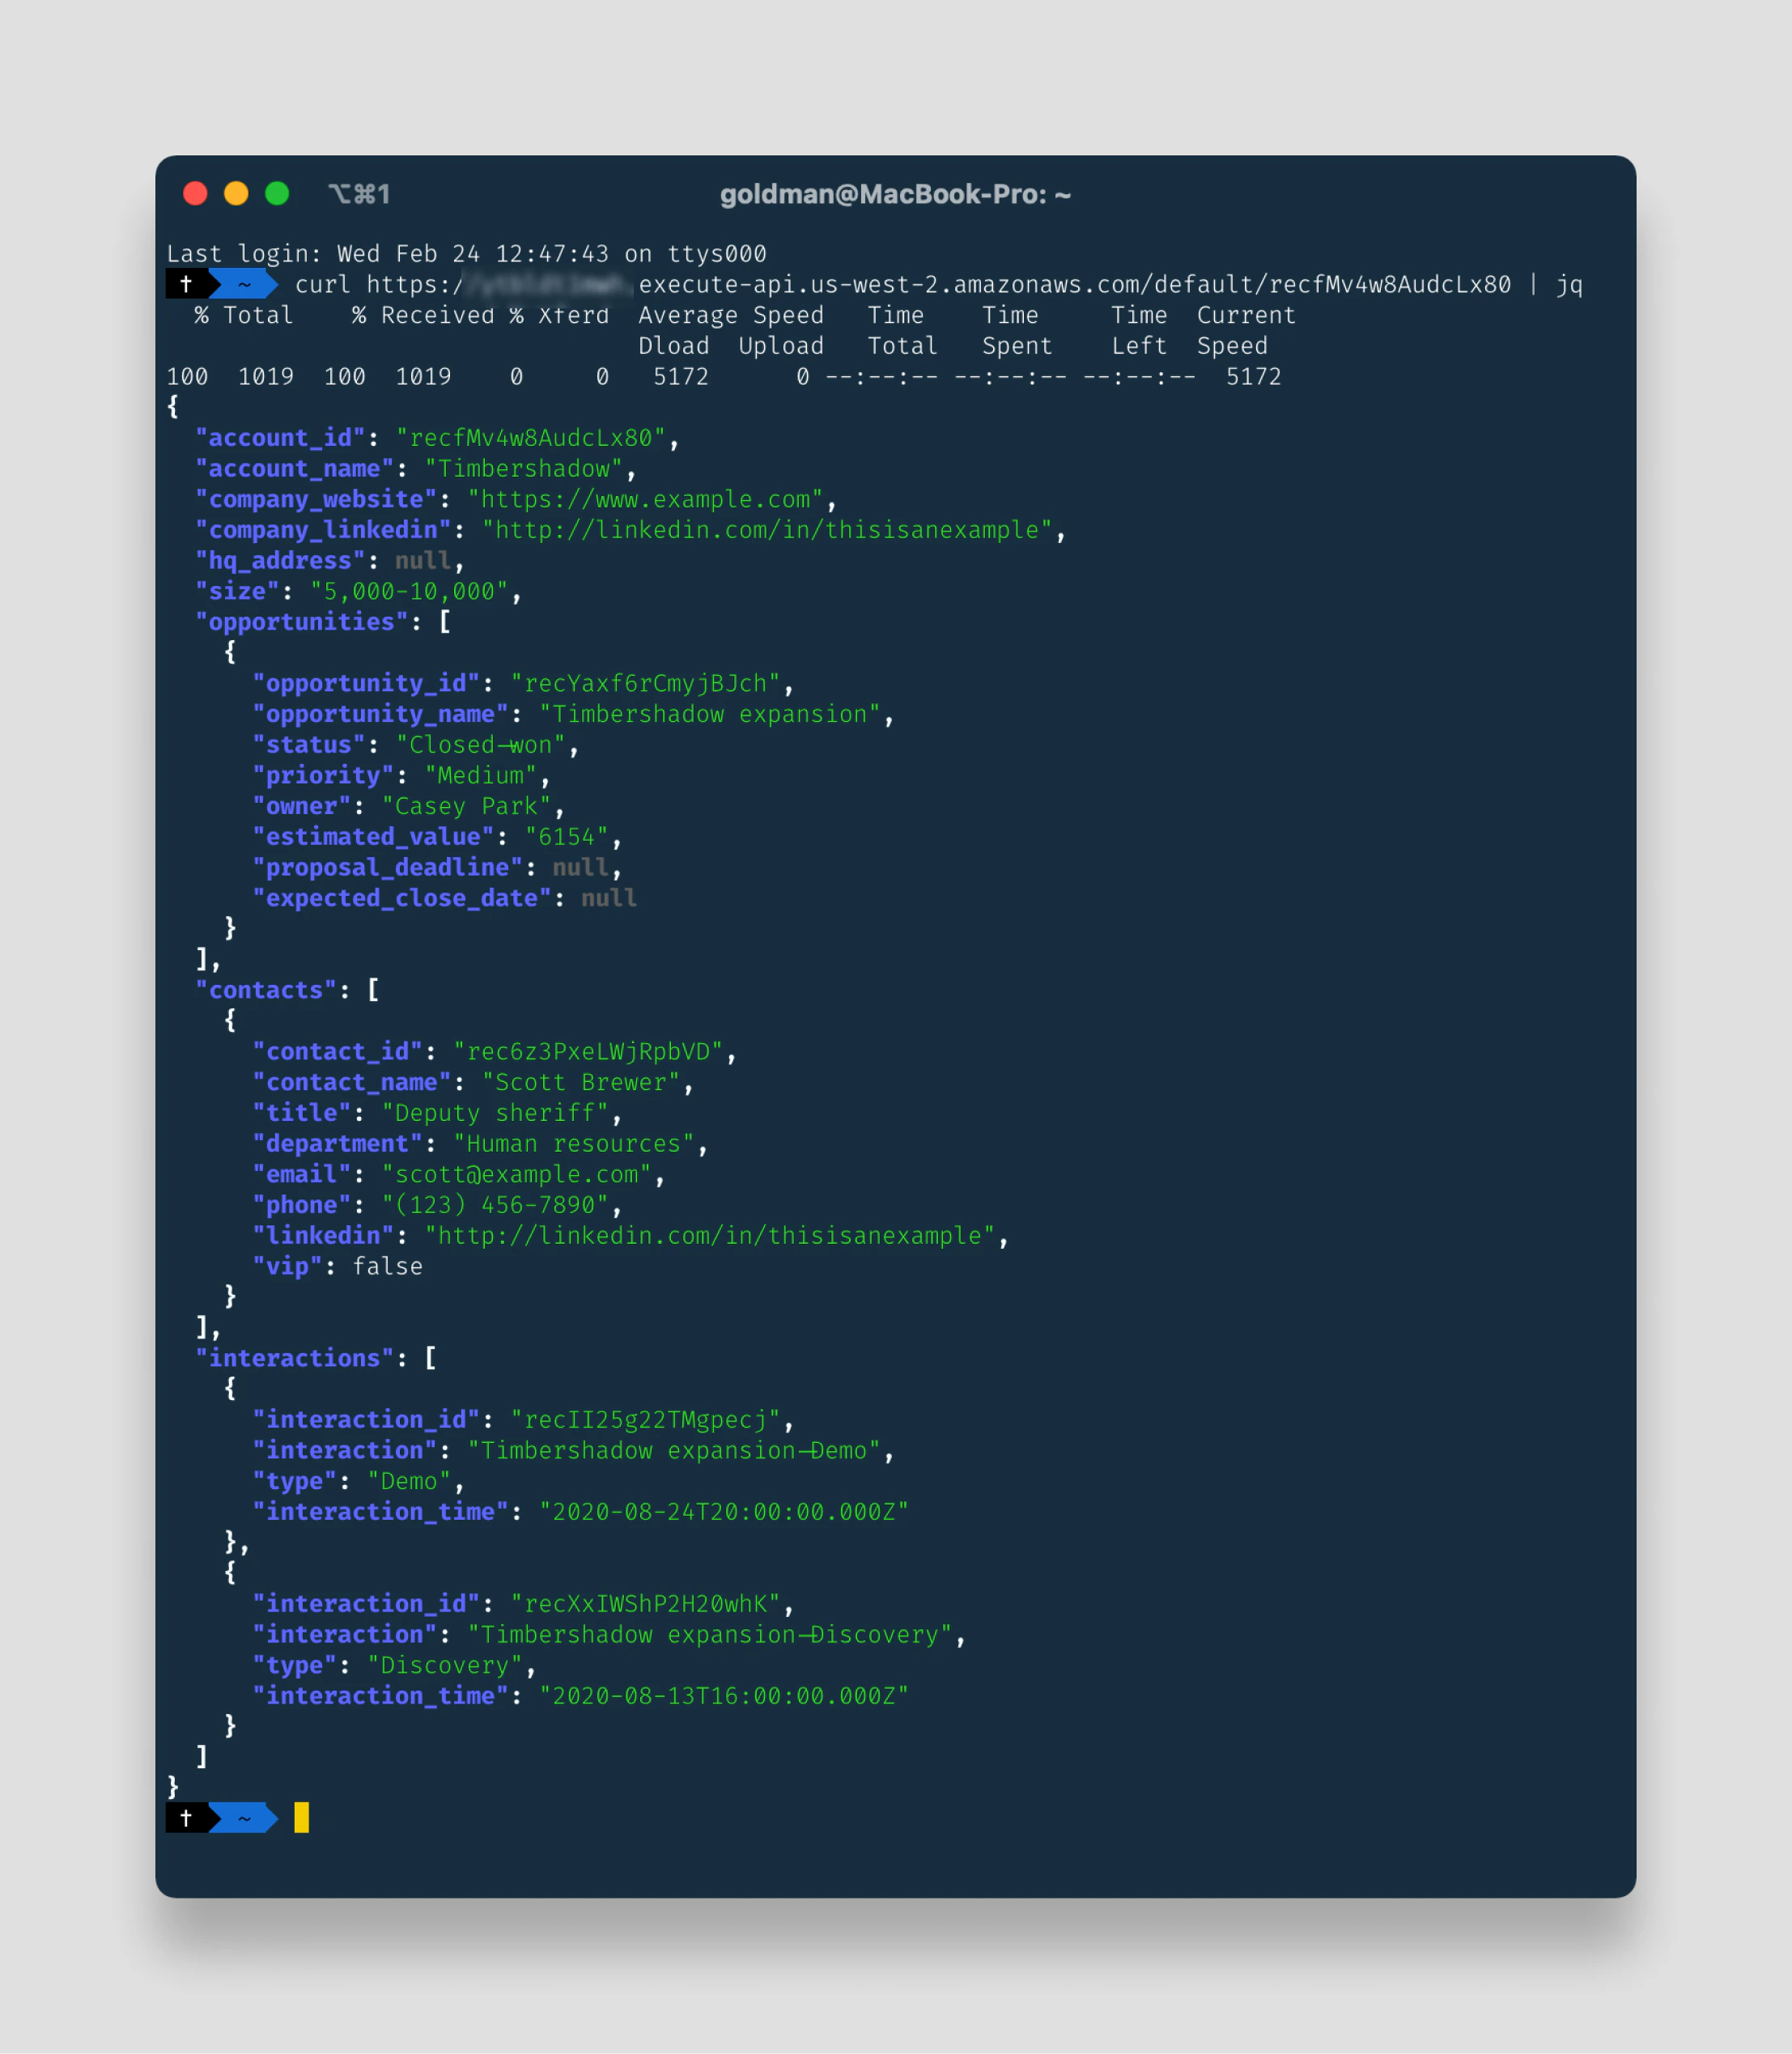Screen dimensions: 1792x2054
Task: Click the yellow minimize window button
Action: [236, 193]
